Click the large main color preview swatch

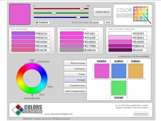pyautogui.click(x=20, y=14)
